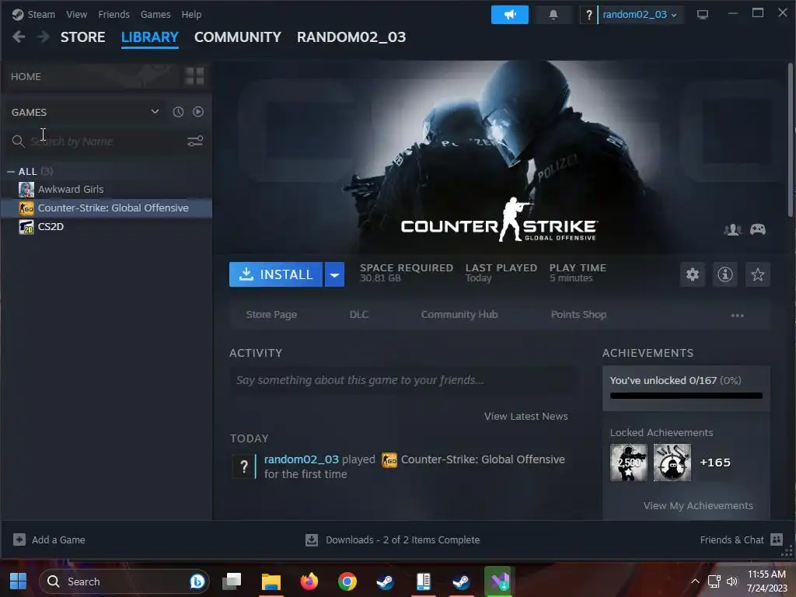This screenshot has height=597, width=796.
Task: Click the Awkward Girls game icon
Action: click(x=26, y=190)
